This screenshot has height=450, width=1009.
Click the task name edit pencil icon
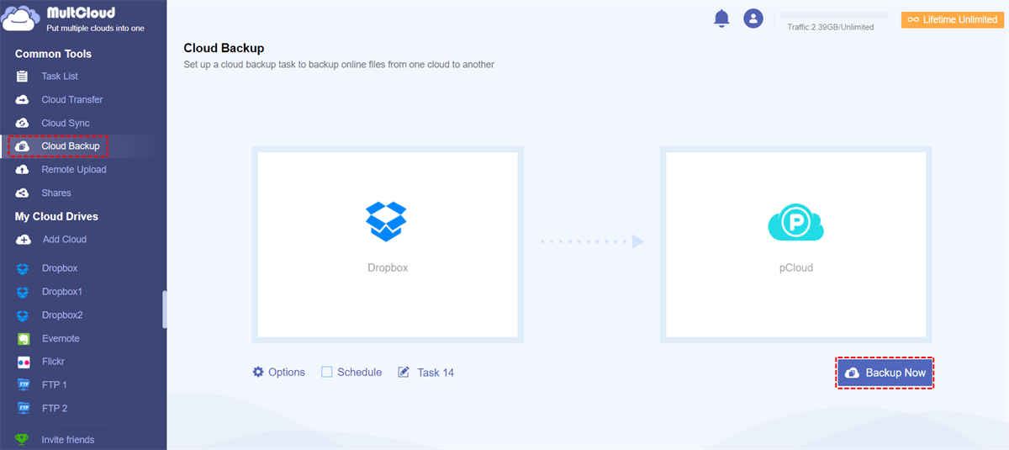[x=404, y=372]
